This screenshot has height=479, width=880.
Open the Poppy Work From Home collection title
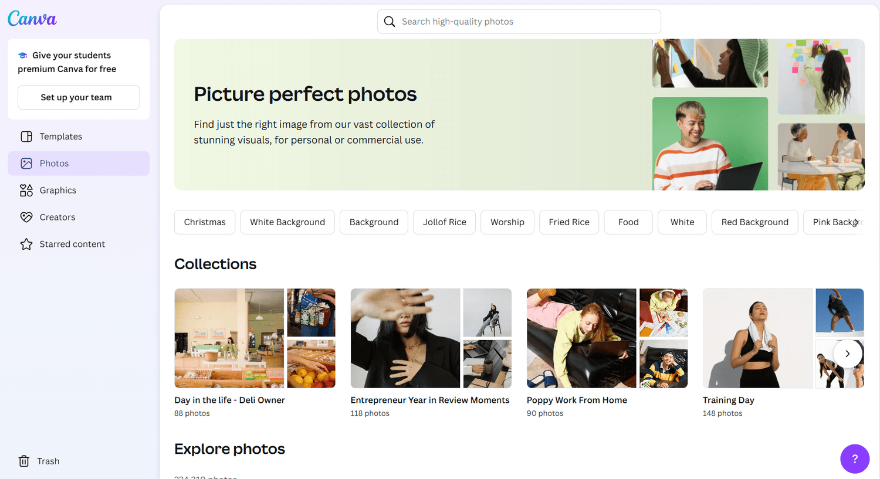point(577,400)
